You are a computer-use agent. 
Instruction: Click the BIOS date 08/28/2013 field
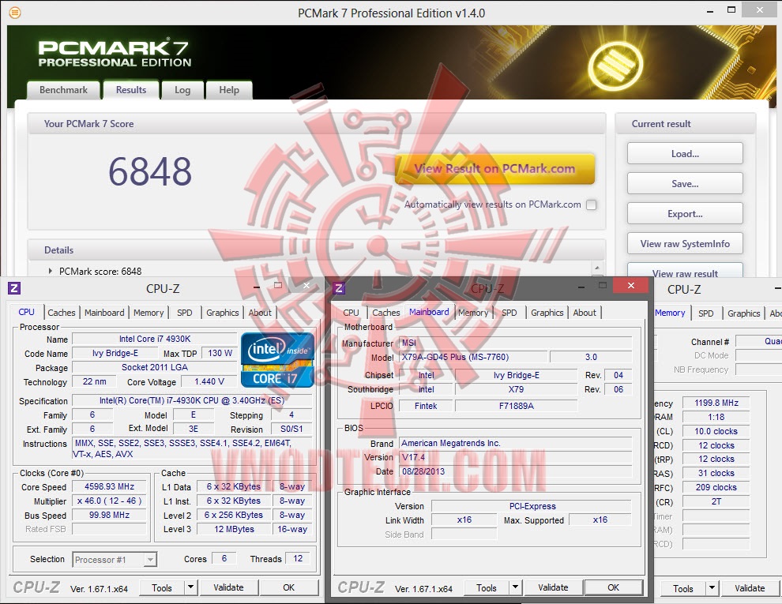[x=516, y=471]
